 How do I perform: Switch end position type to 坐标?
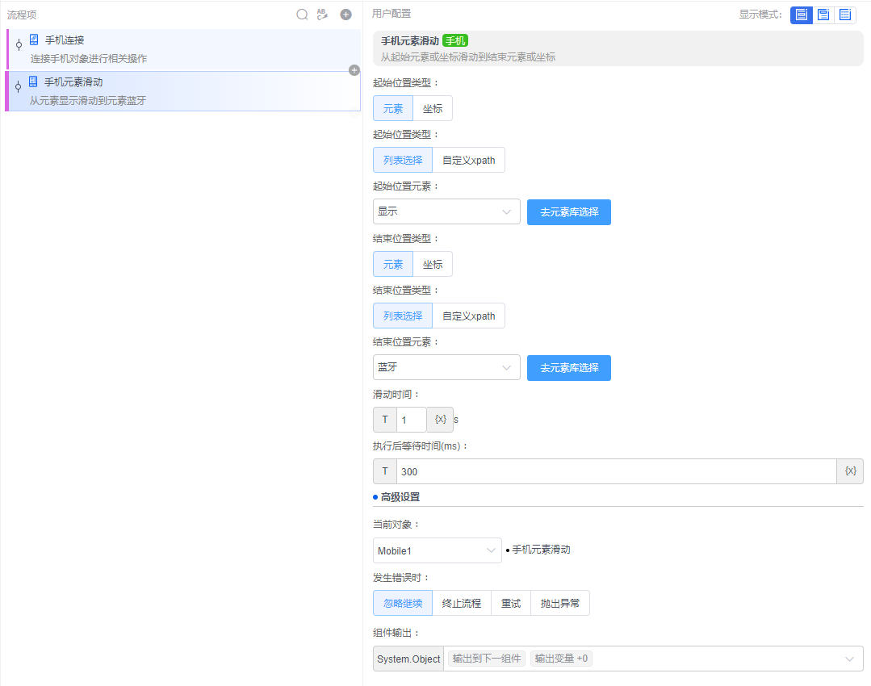click(433, 263)
